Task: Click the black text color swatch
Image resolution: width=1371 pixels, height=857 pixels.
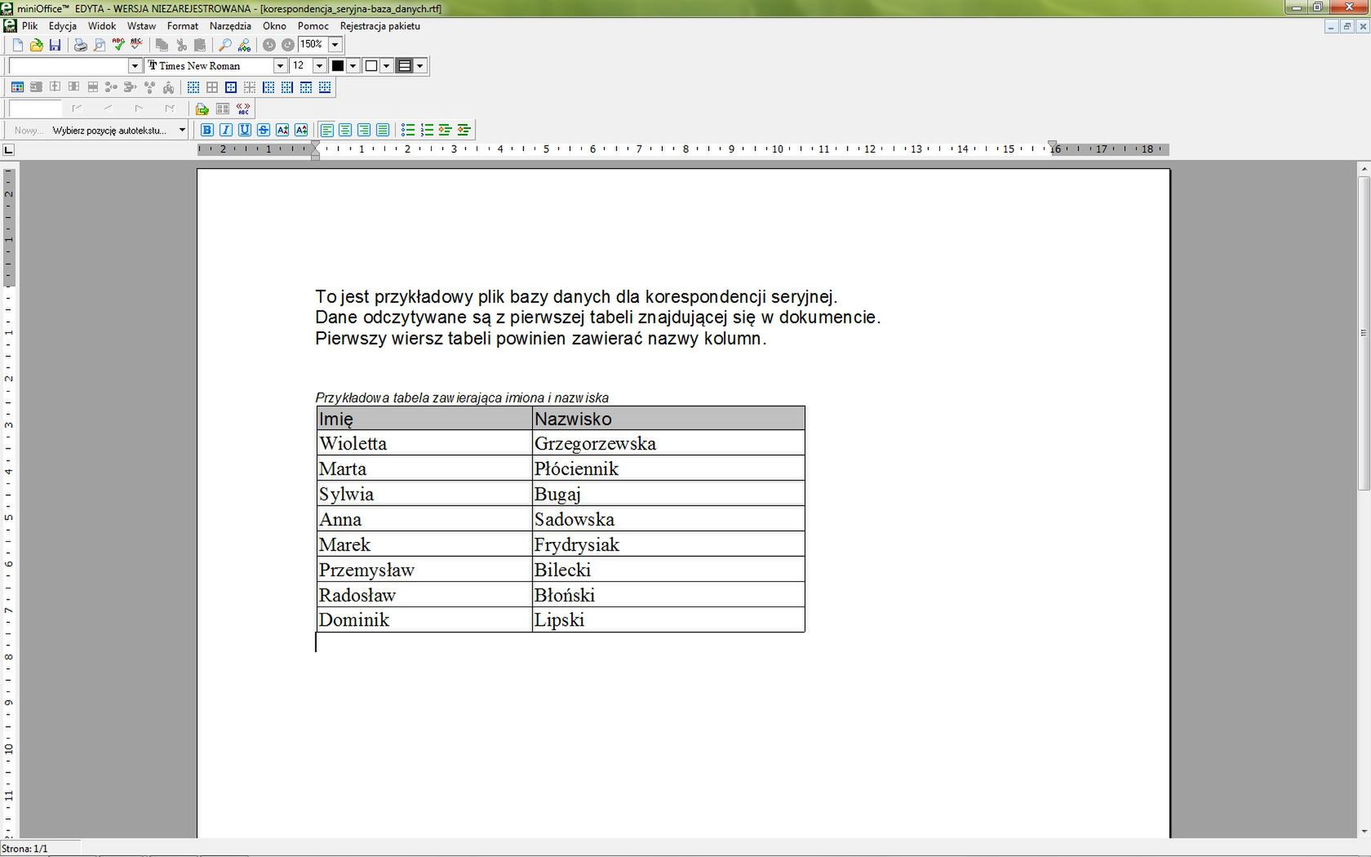Action: pyautogui.click(x=338, y=66)
